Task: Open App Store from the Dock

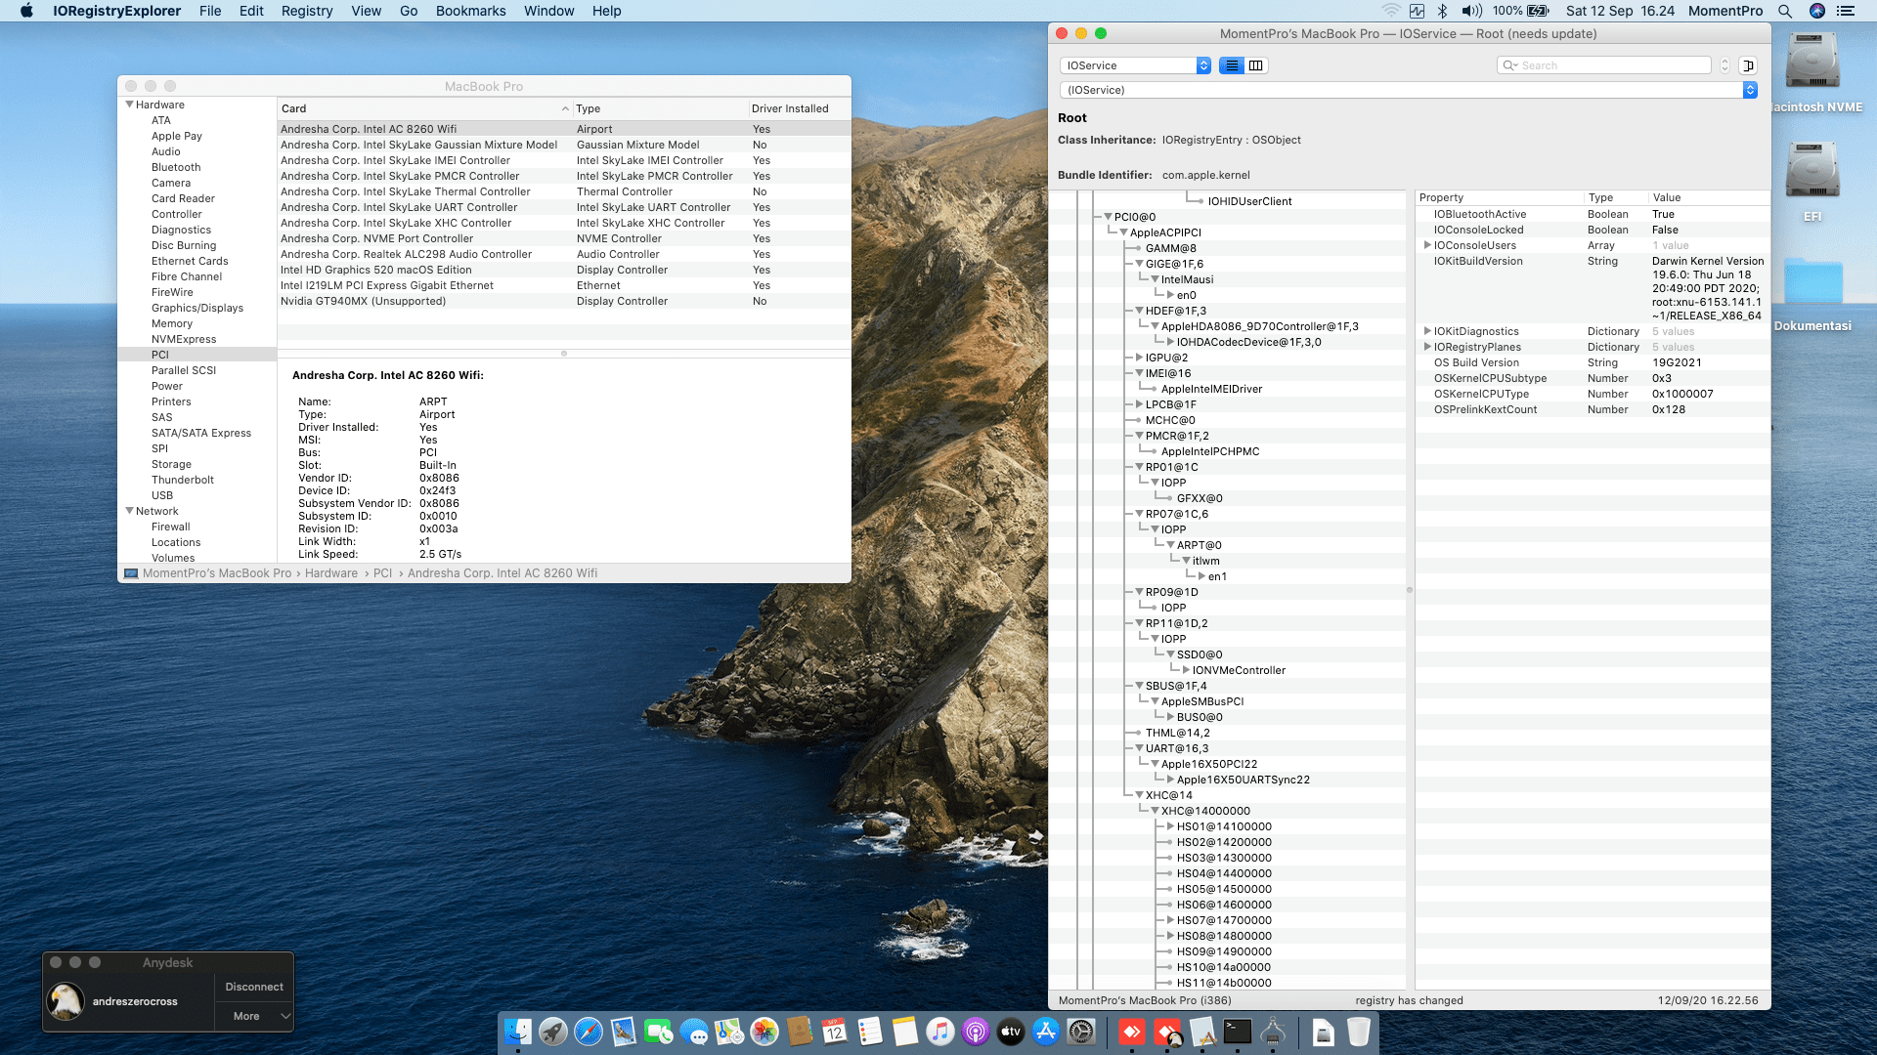Action: pos(1046,1032)
